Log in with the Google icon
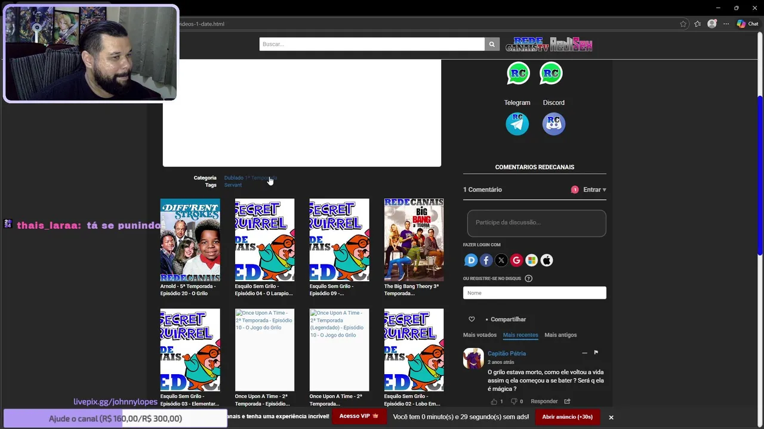764x429 pixels. pyautogui.click(x=516, y=260)
